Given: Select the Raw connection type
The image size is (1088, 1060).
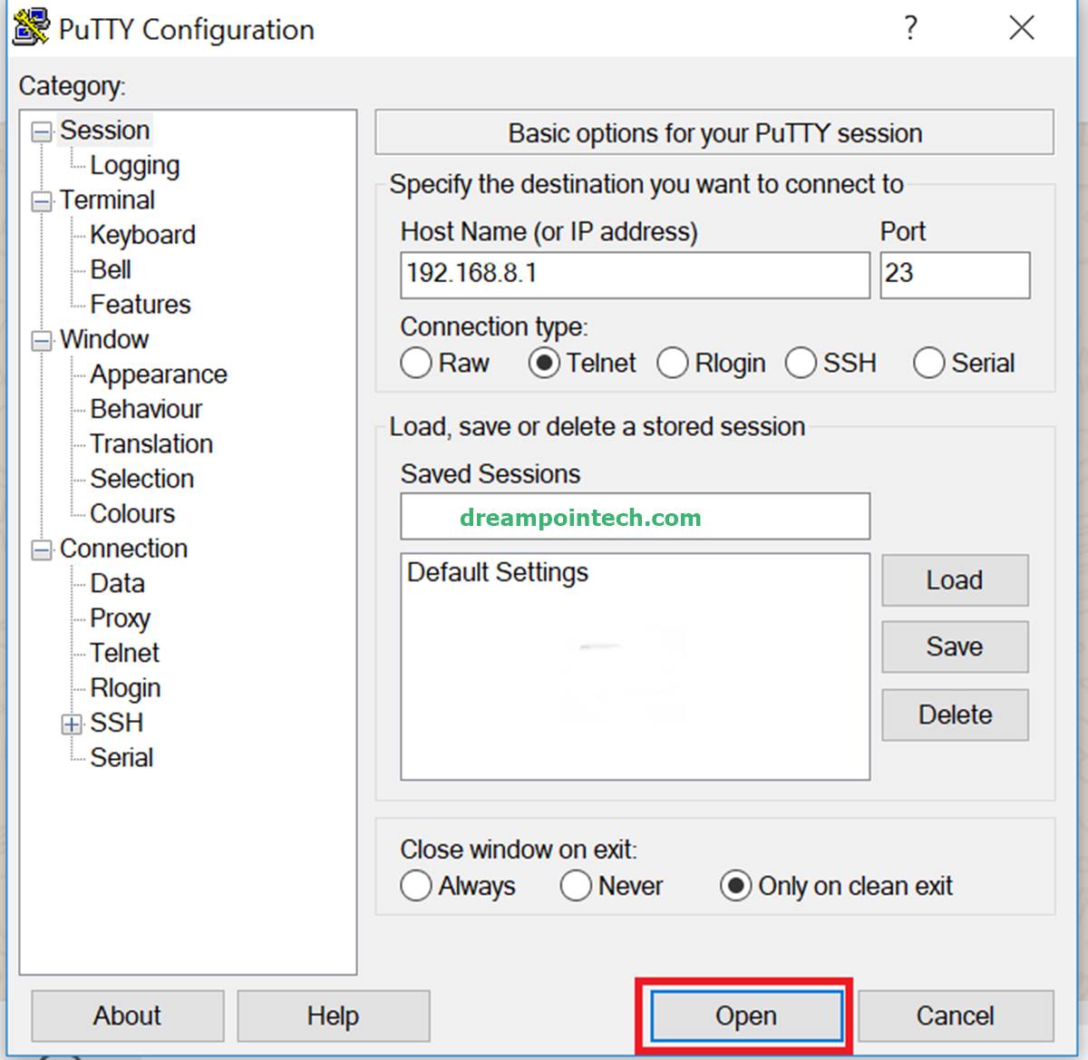Looking at the screenshot, I should [x=416, y=363].
